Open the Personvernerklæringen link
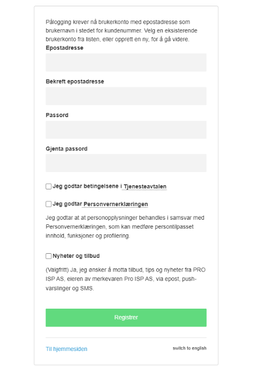 tap(116, 204)
